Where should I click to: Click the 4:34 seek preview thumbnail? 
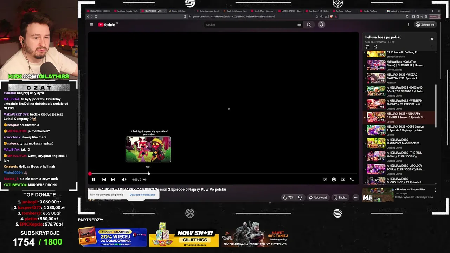point(148,149)
